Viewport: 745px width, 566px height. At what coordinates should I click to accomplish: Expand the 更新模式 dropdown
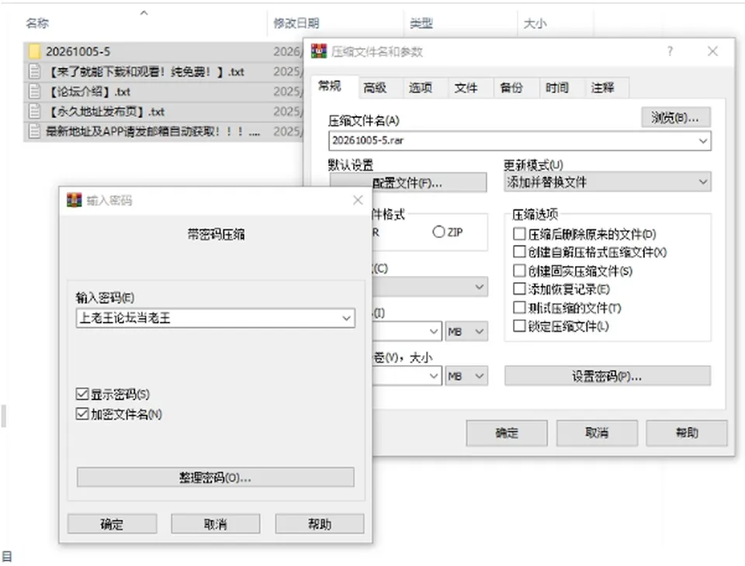[x=703, y=182]
